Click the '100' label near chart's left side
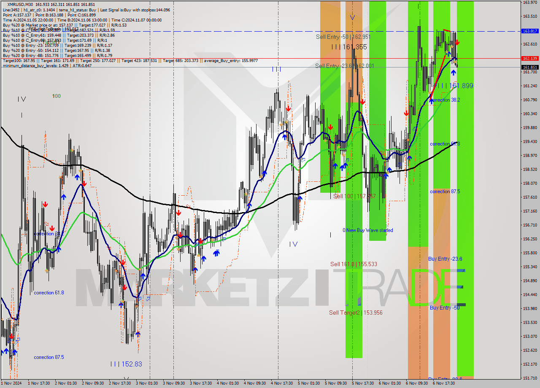 pos(56,96)
